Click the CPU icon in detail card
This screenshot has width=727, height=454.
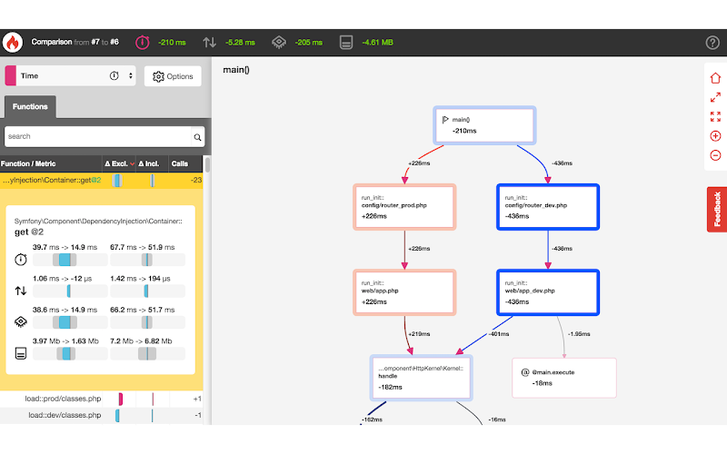tap(21, 321)
